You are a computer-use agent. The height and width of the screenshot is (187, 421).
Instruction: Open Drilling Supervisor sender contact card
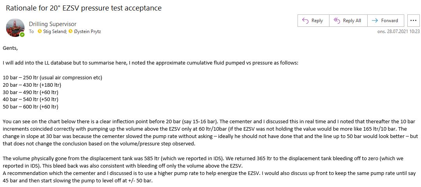[x=53, y=24]
